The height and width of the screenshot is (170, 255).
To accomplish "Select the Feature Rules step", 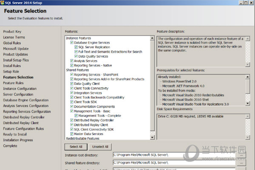I will click(13, 83).
